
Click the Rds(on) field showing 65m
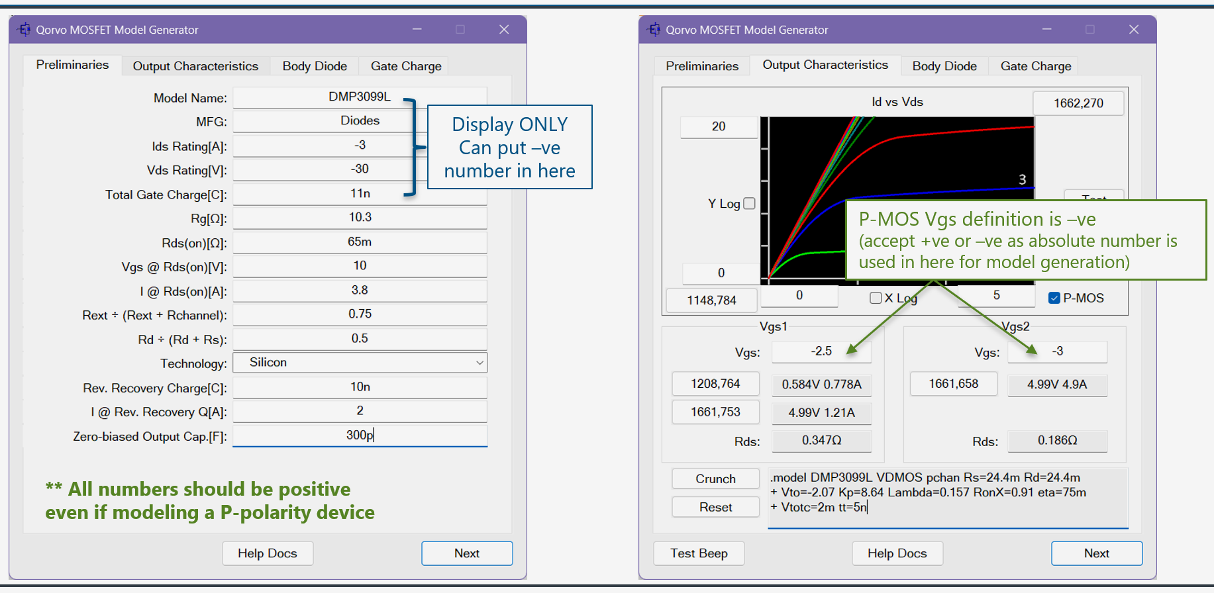click(360, 242)
